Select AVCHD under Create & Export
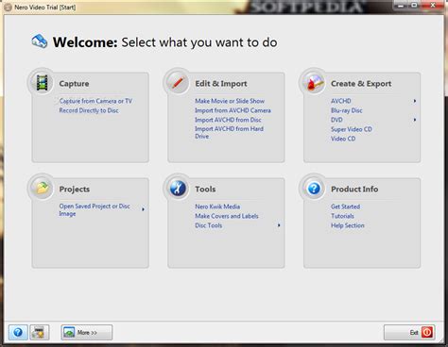 pos(341,101)
